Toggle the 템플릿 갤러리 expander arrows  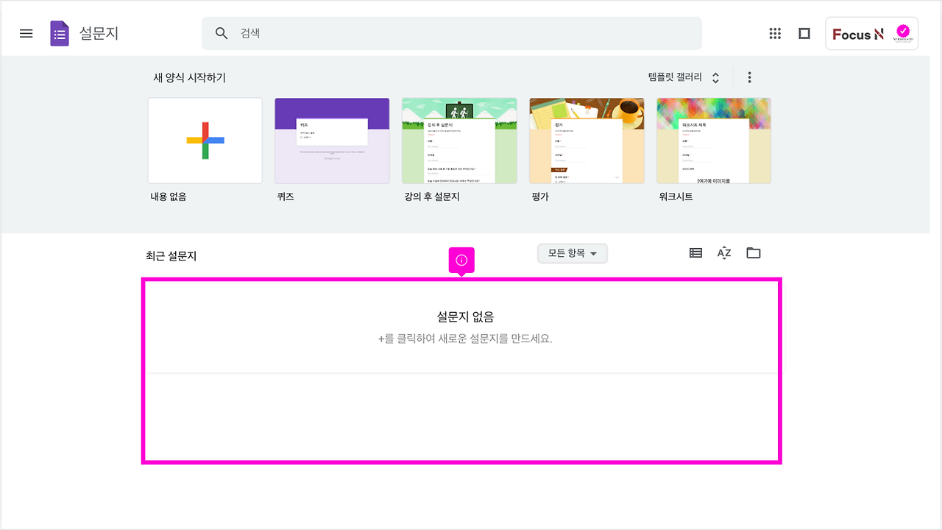[714, 77]
